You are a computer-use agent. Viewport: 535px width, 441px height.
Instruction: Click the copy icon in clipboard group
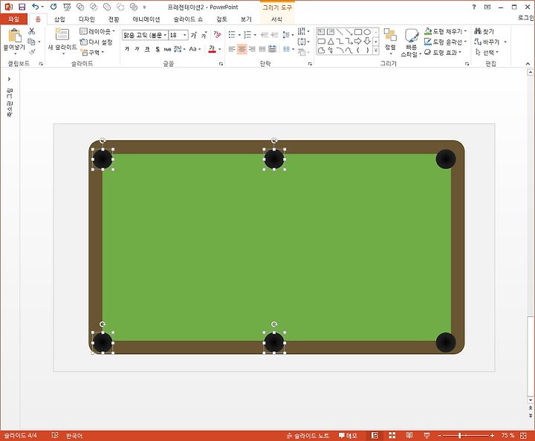point(31,42)
